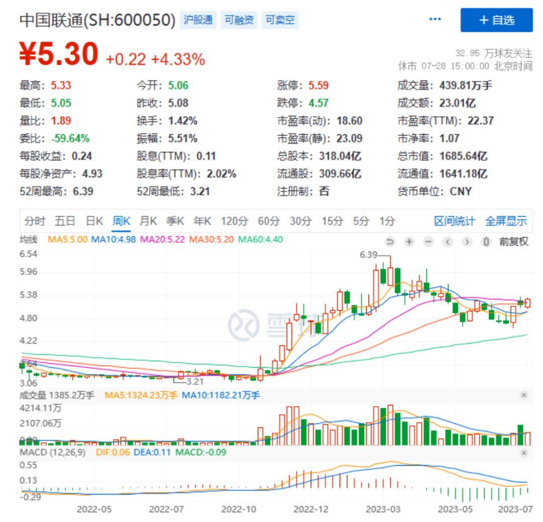Open 区间统计 range statistics
This screenshot has width=543, height=522.
click(454, 221)
